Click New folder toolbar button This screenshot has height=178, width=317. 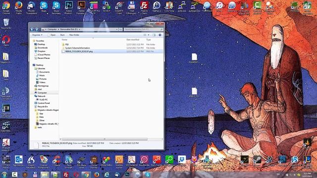tap(74, 35)
